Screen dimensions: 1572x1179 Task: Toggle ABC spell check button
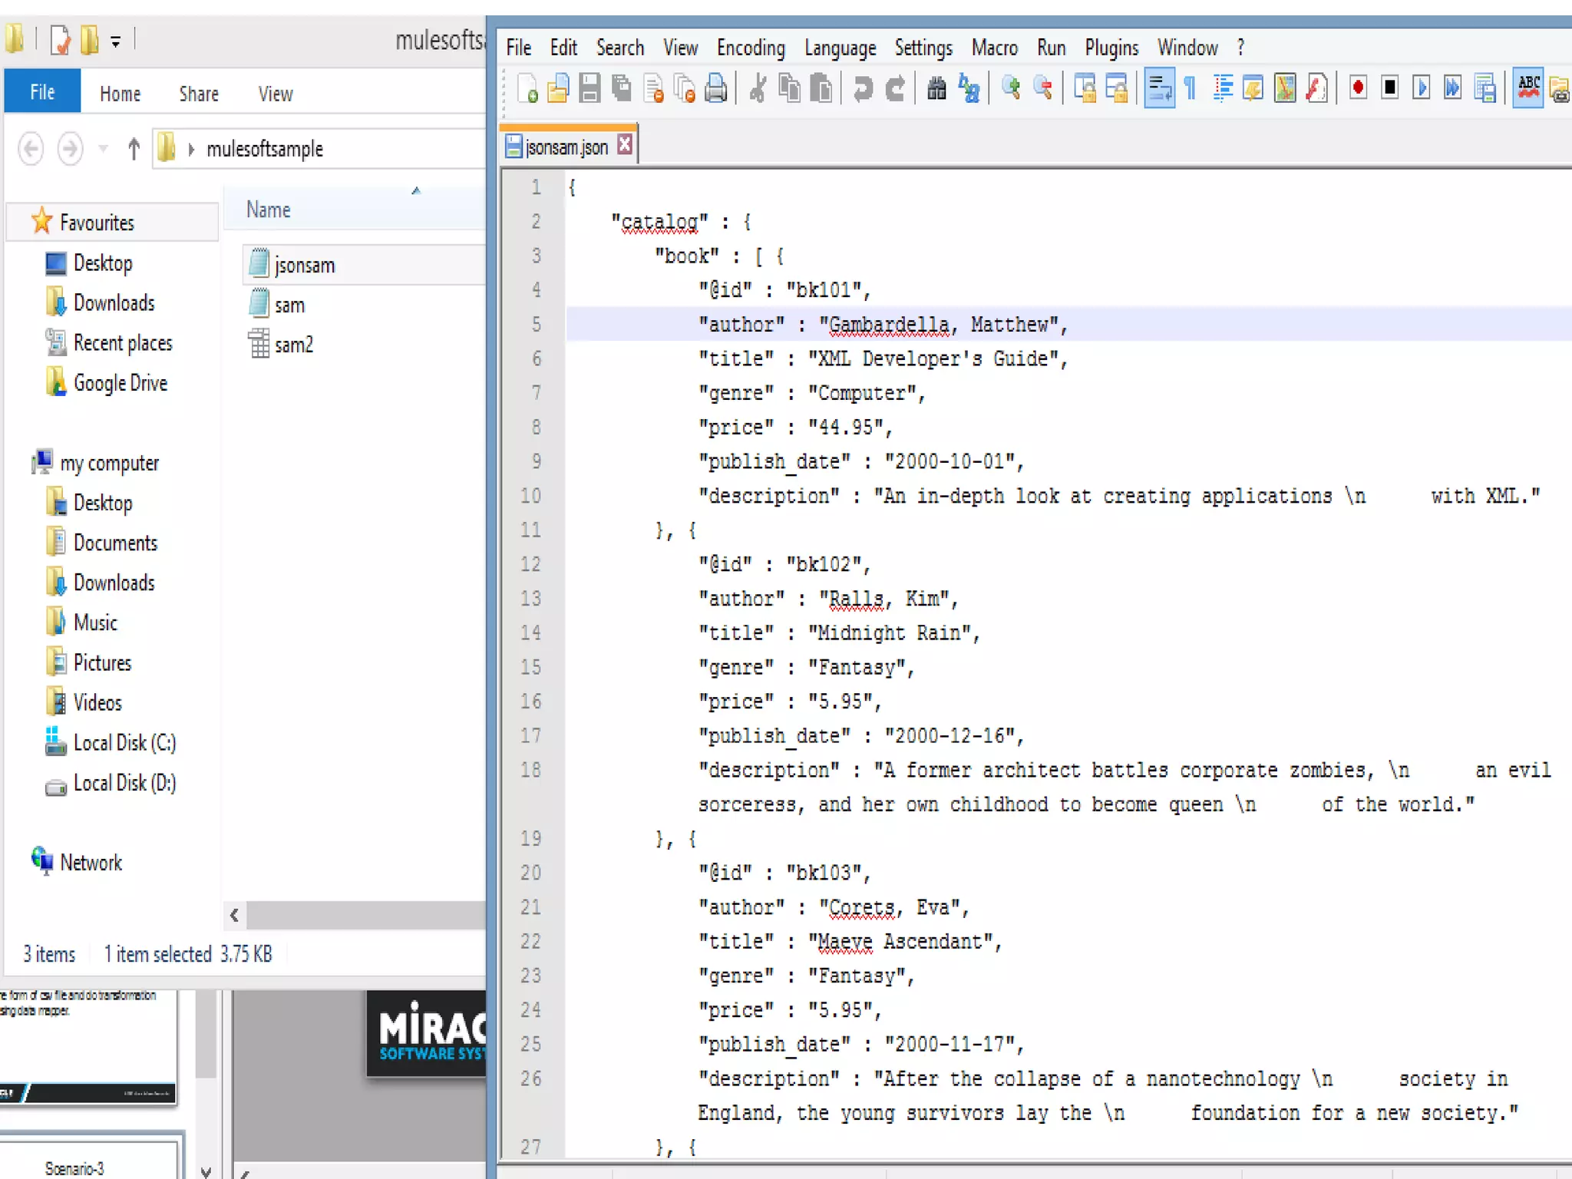coord(1528,88)
